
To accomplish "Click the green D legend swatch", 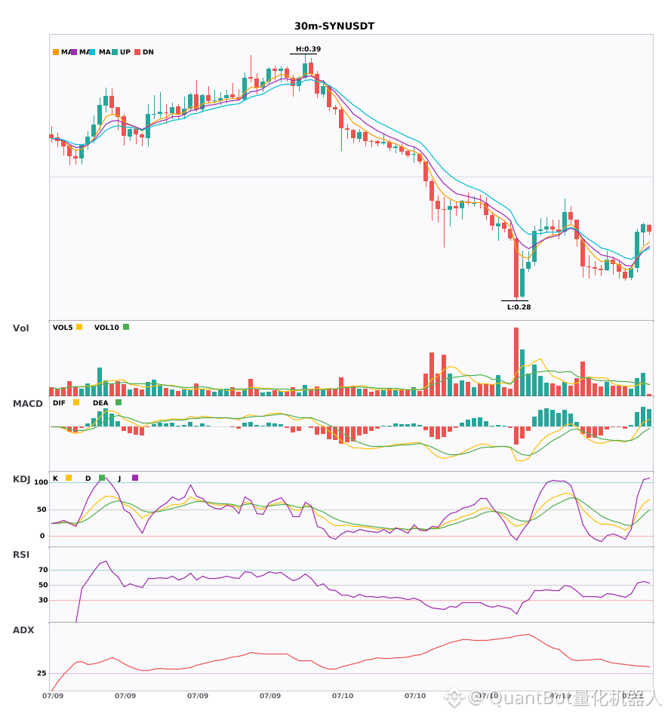I will [102, 478].
